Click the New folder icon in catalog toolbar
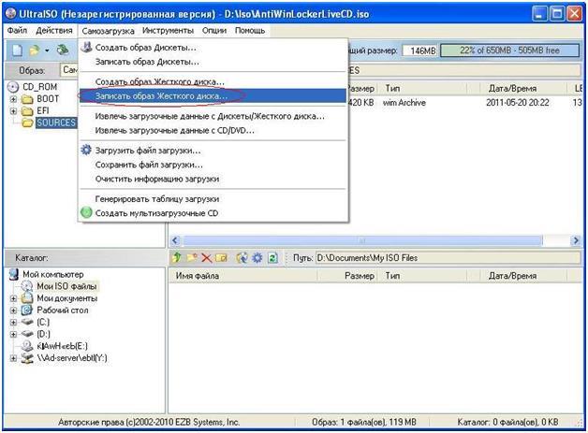Image resolution: width=588 pixels, height=433 pixels. coord(192,257)
